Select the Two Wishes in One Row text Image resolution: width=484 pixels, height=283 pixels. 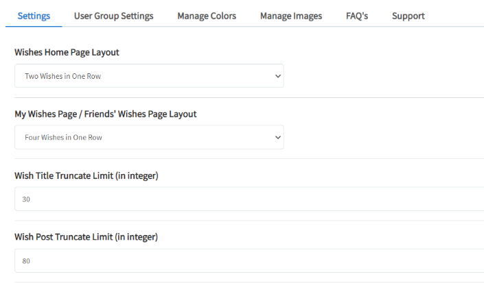pyautogui.click(x=62, y=76)
